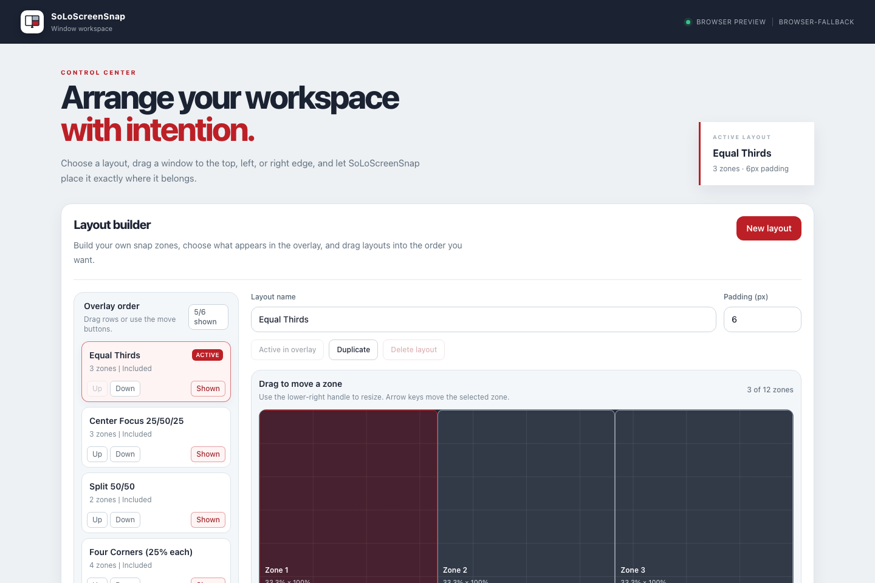Click the "BROWSER PREVIEW" status text
The height and width of the screenshot is (583, 875).
point(731,22)
